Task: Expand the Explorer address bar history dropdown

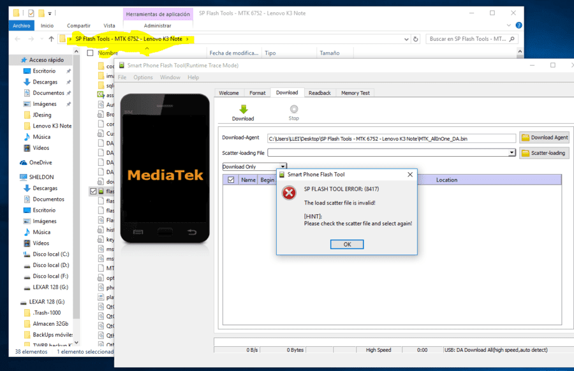Action: click(406, 39)
